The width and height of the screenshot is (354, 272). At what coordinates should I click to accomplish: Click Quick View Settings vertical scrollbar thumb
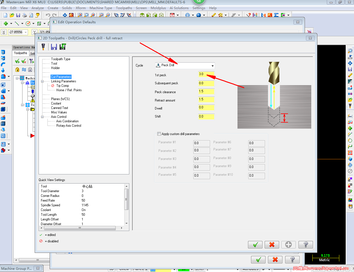point(127,199)
